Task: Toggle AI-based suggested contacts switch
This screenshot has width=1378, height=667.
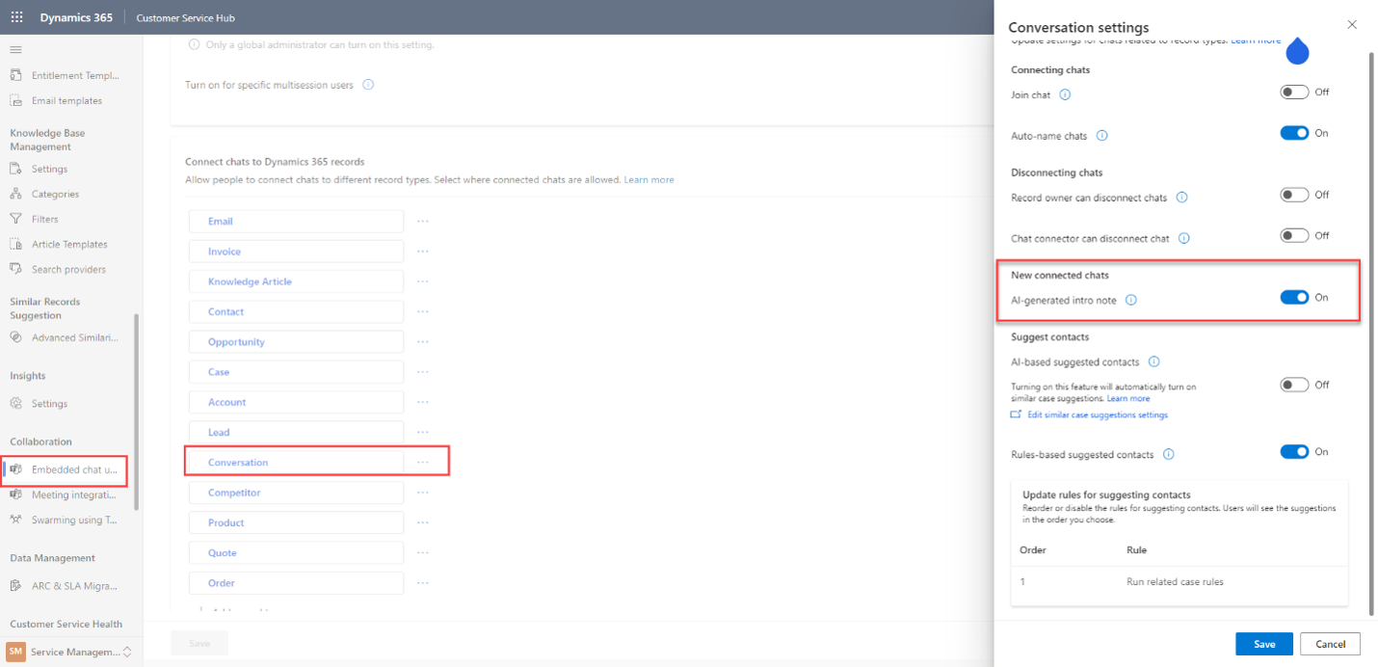Action: 1294,385
